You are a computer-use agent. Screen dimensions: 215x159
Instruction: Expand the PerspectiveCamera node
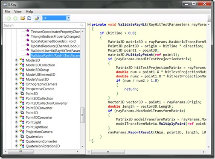(17, 89)
